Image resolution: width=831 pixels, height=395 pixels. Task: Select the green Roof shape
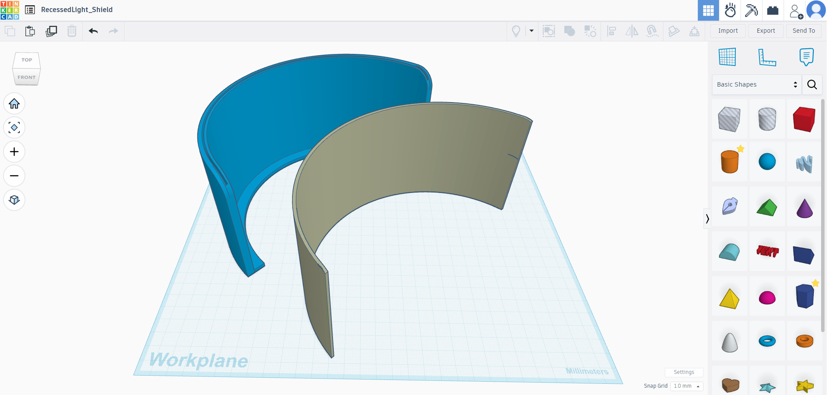767,207
